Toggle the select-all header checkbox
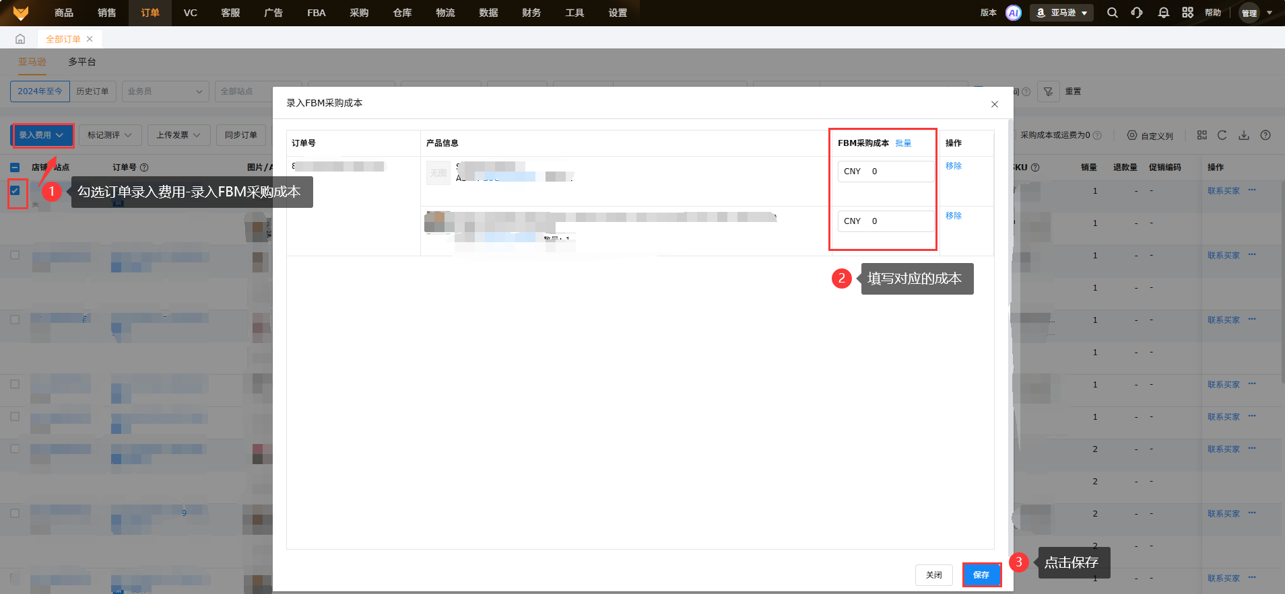The image size is (1285, 594). (x=15, y=168)
